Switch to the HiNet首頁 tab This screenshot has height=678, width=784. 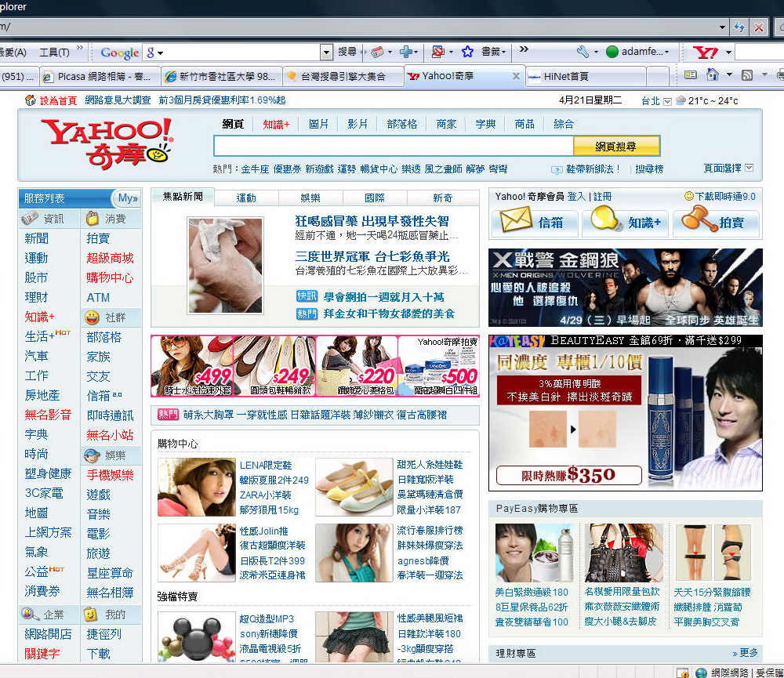586,76
